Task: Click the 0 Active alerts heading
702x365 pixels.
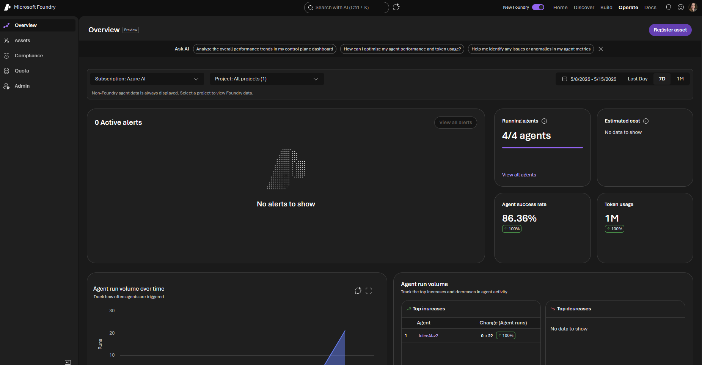Action: click(118, 123)
